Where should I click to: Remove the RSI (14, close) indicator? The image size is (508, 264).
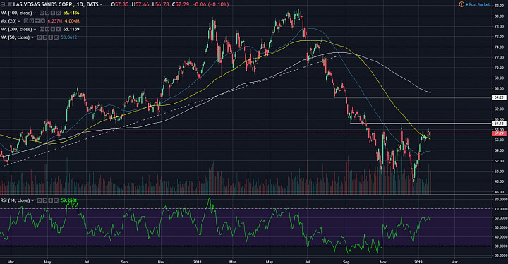[x=56, y=200]
